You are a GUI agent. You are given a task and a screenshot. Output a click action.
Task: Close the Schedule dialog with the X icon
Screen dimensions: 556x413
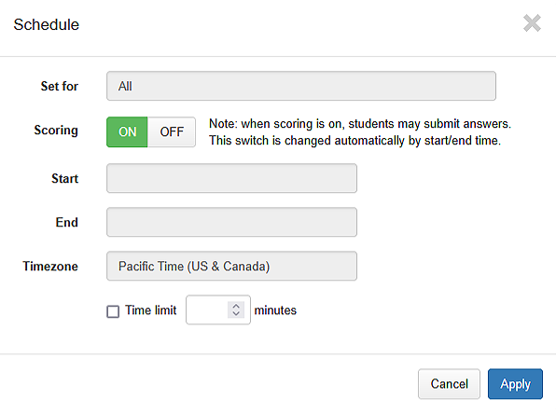pos(532,23)
